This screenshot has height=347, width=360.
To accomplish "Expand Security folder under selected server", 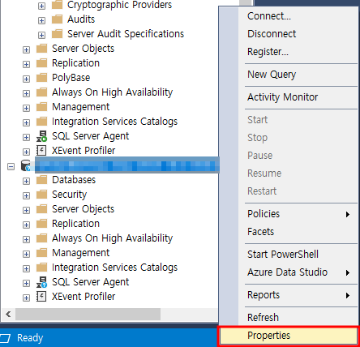I will (26, 195).
